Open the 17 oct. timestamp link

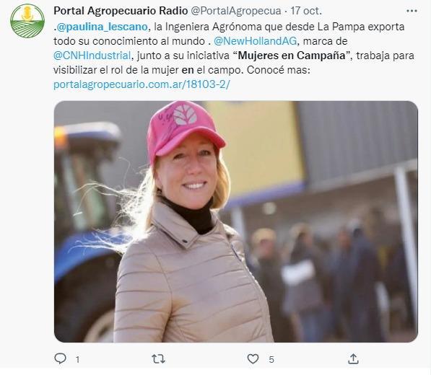[x=306, y=11]
